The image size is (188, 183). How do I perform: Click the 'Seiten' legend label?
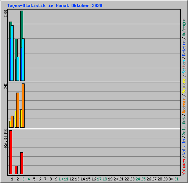click(x=184, y=67)
